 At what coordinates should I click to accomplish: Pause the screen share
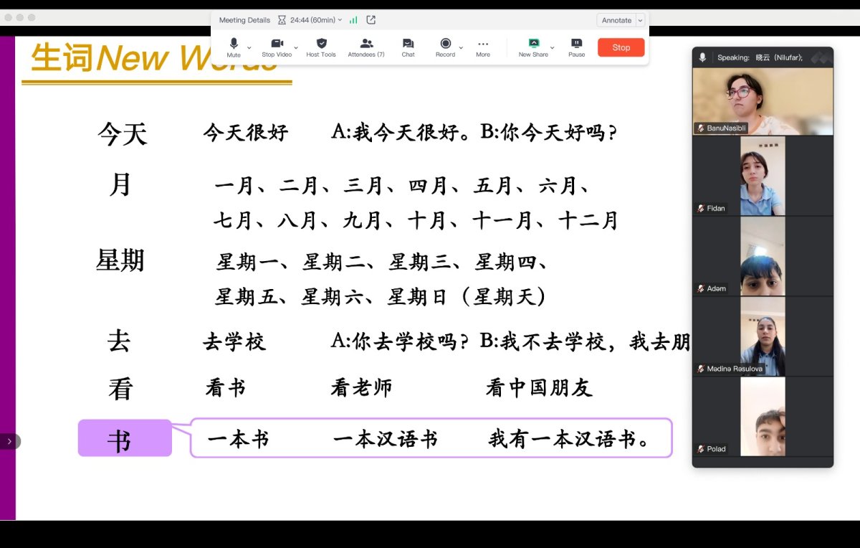tap(577, 47)
